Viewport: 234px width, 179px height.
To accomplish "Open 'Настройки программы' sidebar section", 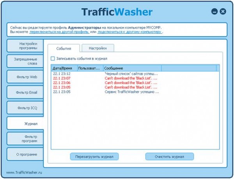I will point(25,46).
